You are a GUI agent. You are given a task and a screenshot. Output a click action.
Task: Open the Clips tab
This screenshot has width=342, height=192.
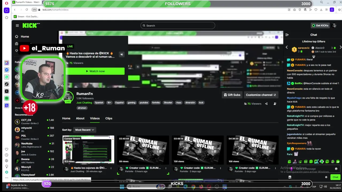tap(109, 118)
